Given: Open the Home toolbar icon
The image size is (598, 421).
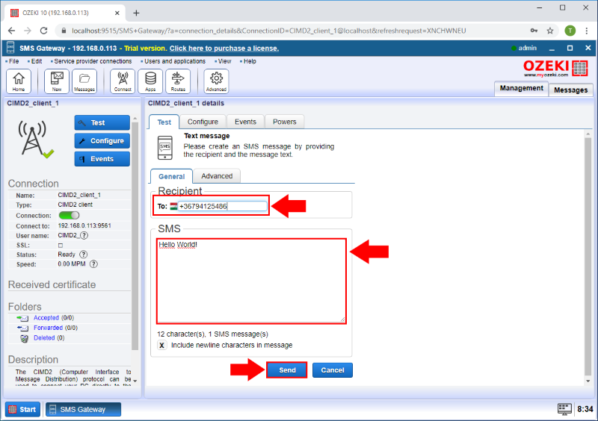Looking at the screenshot, I should tap(18, 81).
